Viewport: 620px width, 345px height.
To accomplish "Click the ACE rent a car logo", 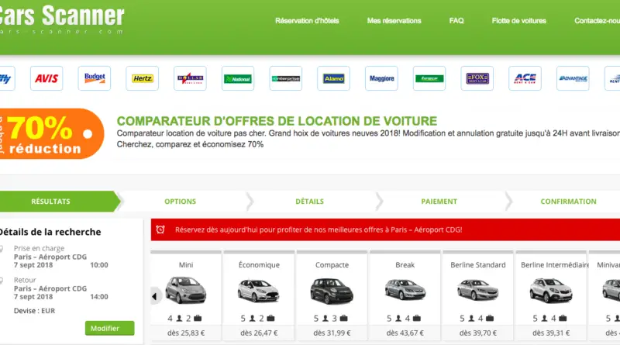I will click(x=525, y=78).
